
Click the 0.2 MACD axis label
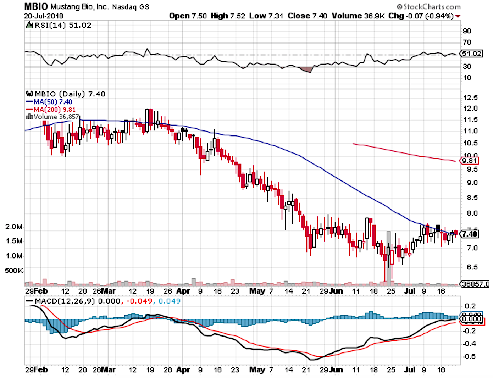point(470,306)
